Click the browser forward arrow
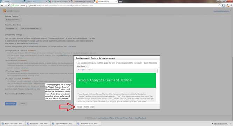 click(6, 5)
